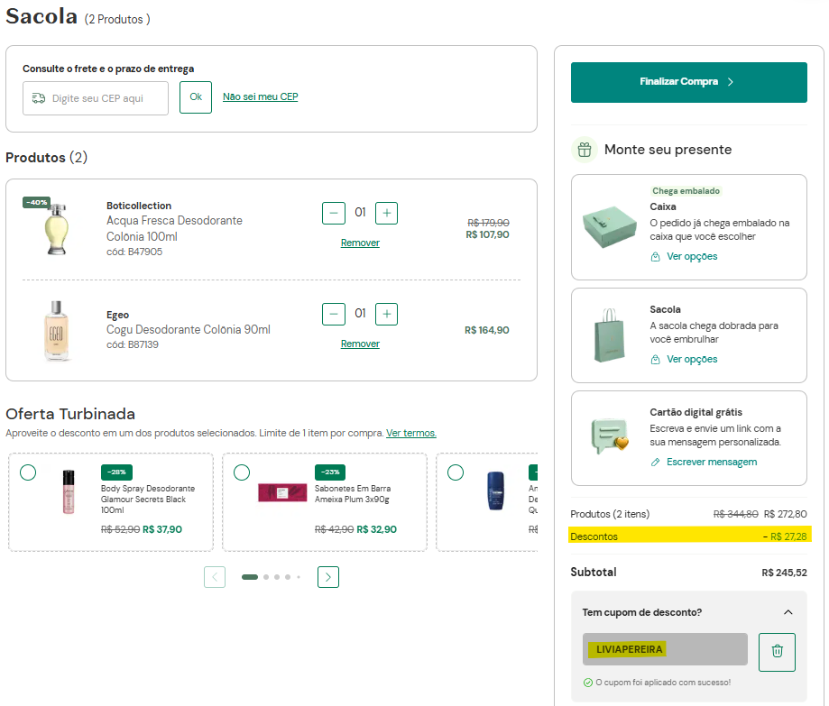
Task: Decrease quantity of Egeo Cogu cologne
Action: click(x=334, y=314)
